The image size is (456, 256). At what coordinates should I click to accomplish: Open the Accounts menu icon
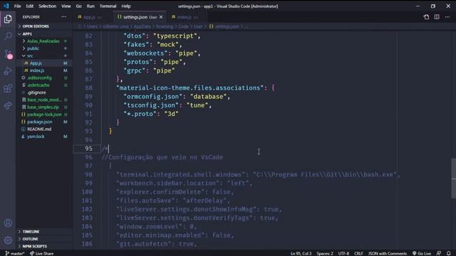coord(8,223)
